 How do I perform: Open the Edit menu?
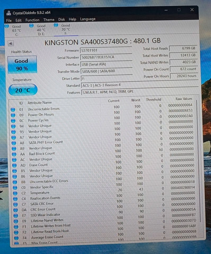pyautogui.click(x=19, y=20)
